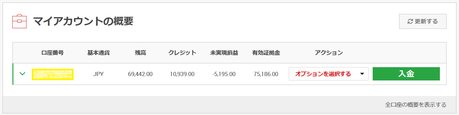
Task: Click the red briefcase account icon
Action: tap(19, 22)
